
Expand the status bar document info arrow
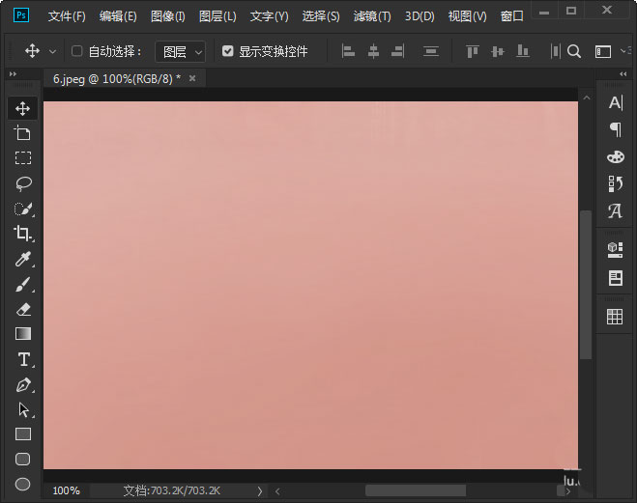(260, 490)
